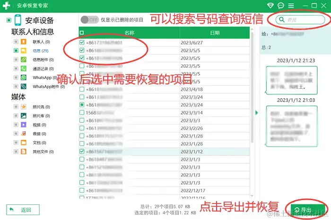Select the 其他文件 (0) category
The image size is (331, 220).
pos(43,152)
